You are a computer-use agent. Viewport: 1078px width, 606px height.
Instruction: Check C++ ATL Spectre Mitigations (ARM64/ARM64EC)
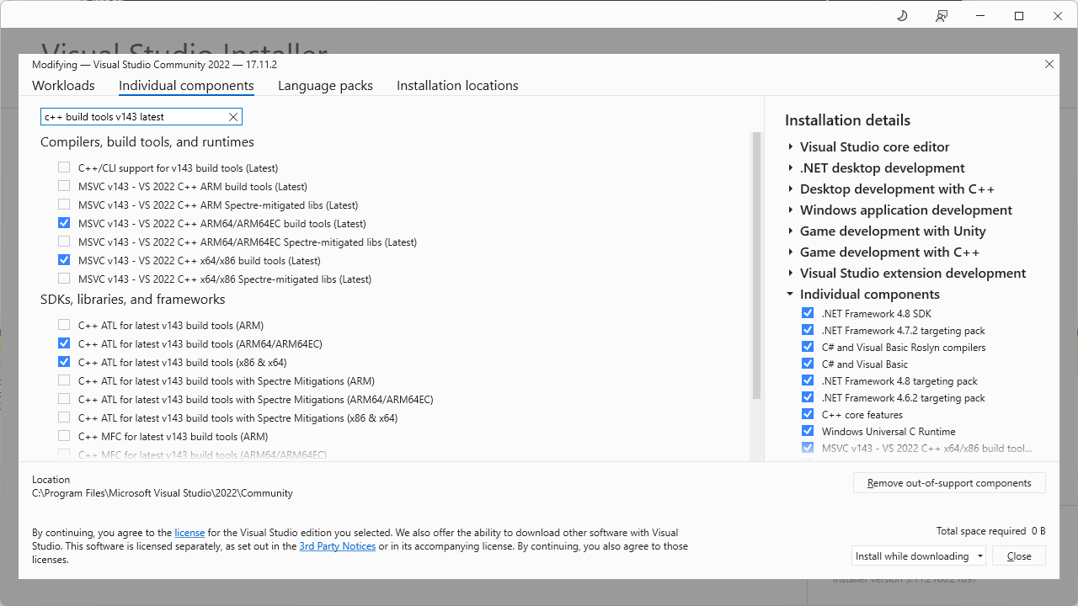click(64, 400)
